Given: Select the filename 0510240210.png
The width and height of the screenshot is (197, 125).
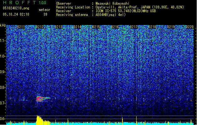Looking at the screenshot, I should [x=16, y=8].
